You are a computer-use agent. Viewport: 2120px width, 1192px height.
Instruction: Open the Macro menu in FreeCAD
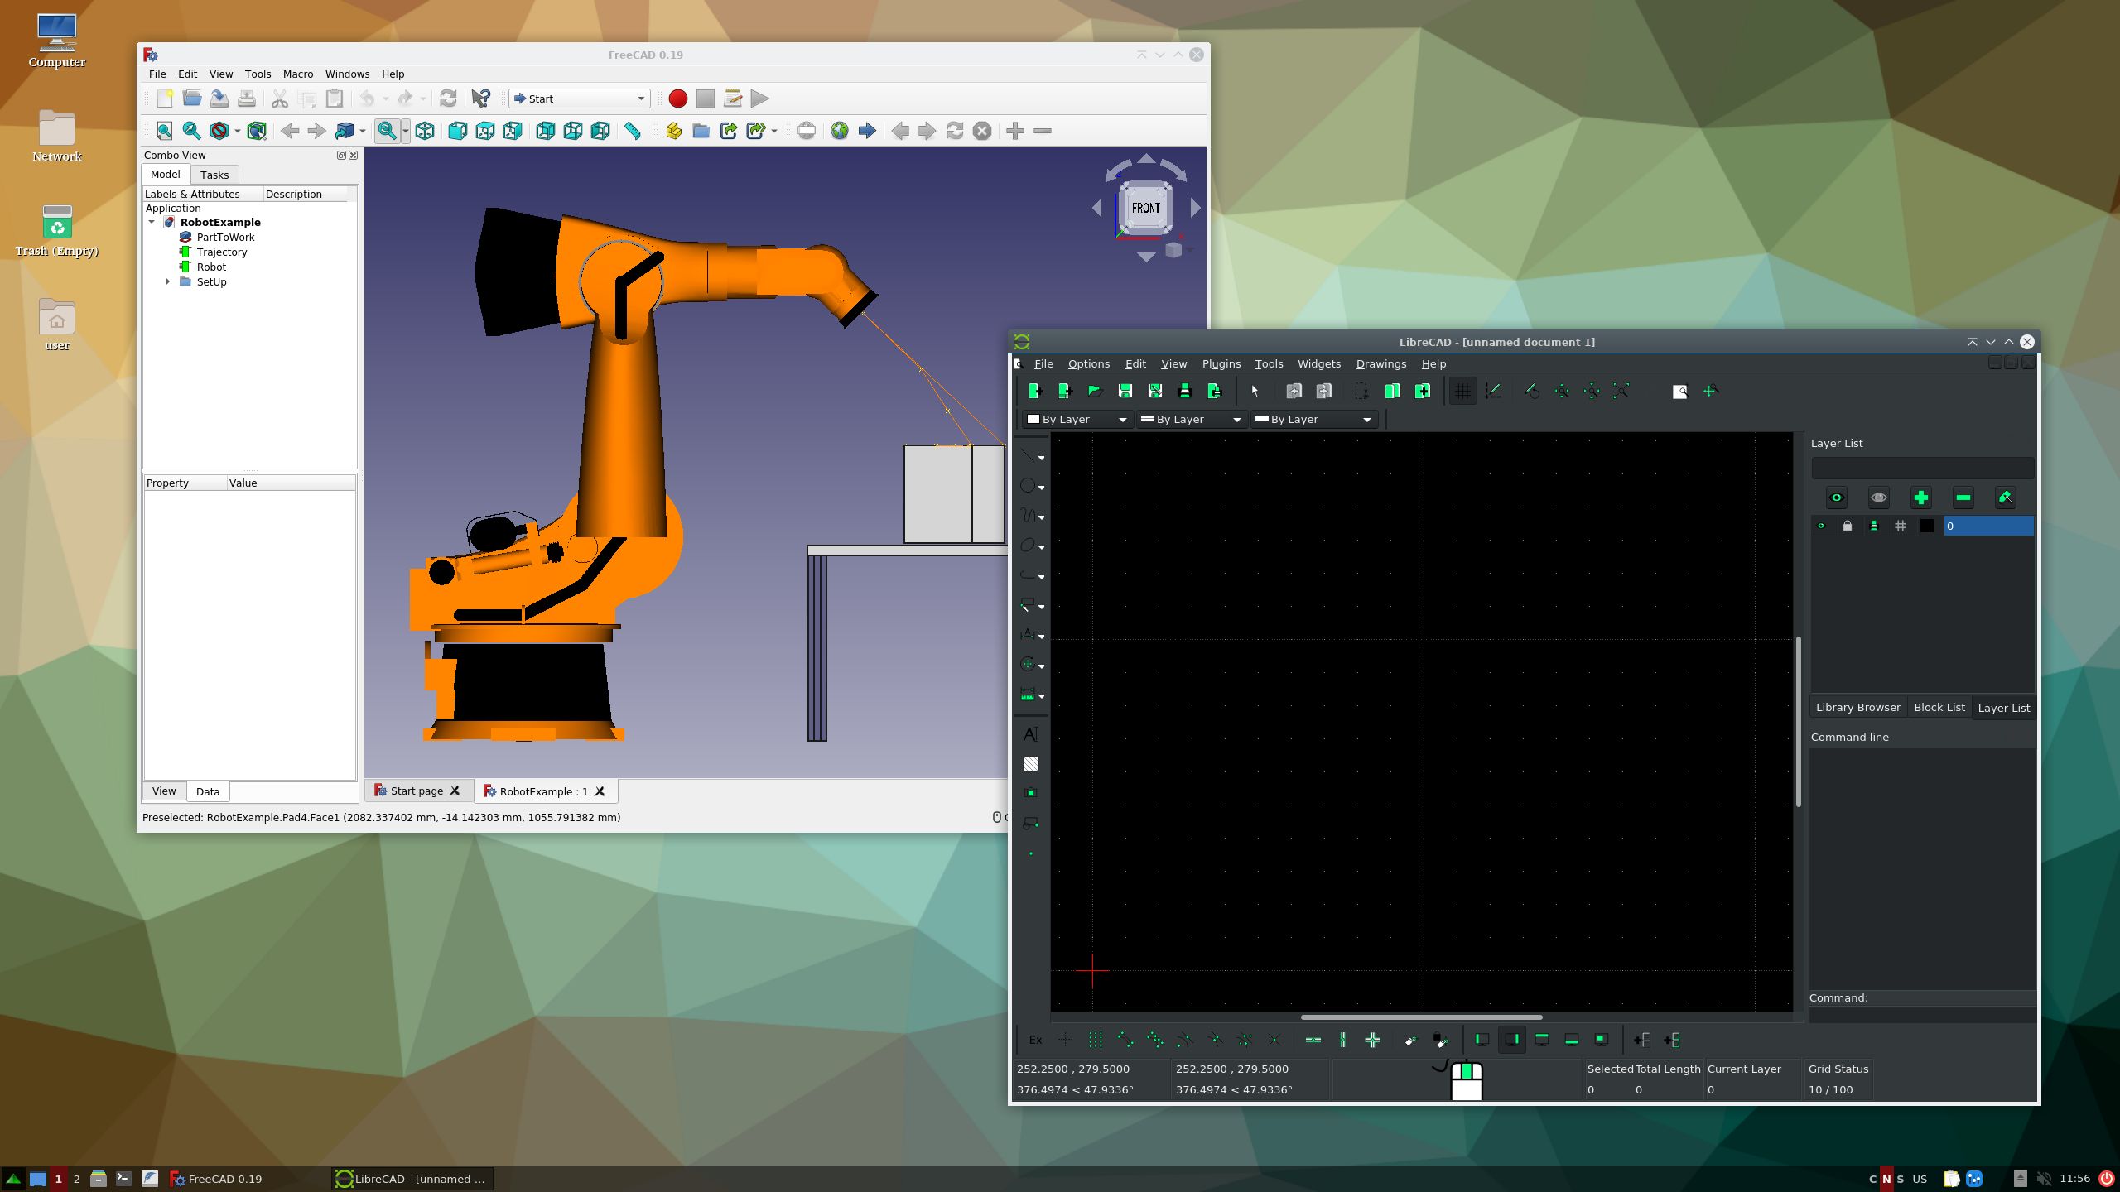297,74
